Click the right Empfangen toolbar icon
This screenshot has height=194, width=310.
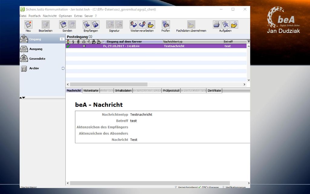tap(95, 25)
